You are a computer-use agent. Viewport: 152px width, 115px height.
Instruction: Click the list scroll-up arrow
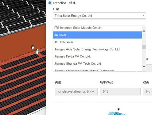coord(144,31)
